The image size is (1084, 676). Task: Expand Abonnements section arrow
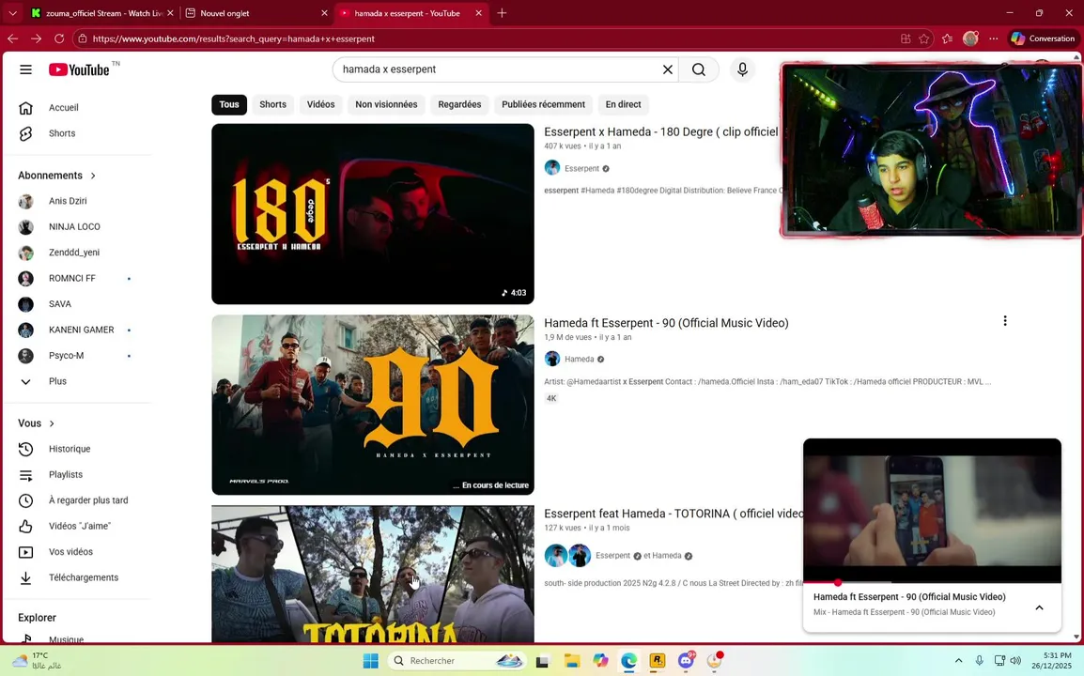point(93,176)
